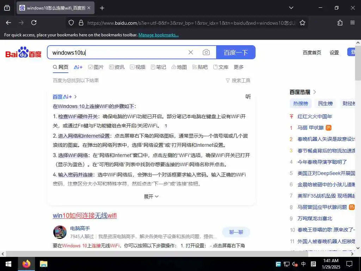This screenshot has width=361, height=271.
Task: Click citation number 1 in AI answer
Action: (166, 126)
